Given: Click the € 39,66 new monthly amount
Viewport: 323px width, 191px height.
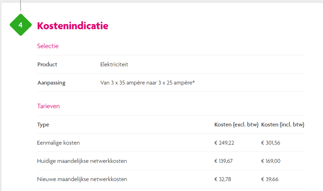Looking at the screenshot, I should pos(270,179).
